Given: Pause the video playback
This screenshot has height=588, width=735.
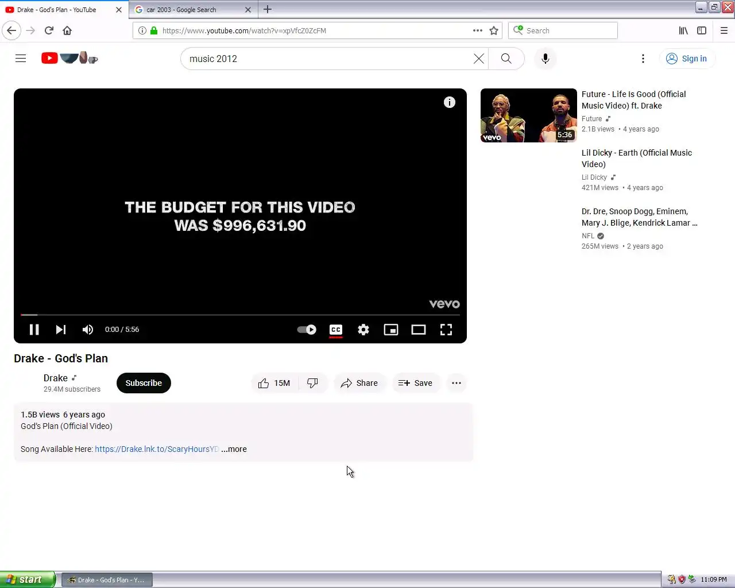Looking at the screenshot, I should (x=34, y=330).
